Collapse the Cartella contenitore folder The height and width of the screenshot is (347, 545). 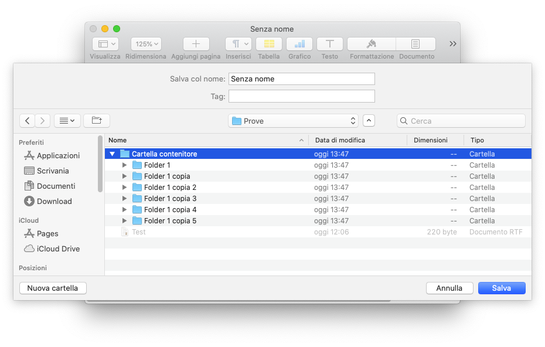pyautogui.click(x=113, y=154)
